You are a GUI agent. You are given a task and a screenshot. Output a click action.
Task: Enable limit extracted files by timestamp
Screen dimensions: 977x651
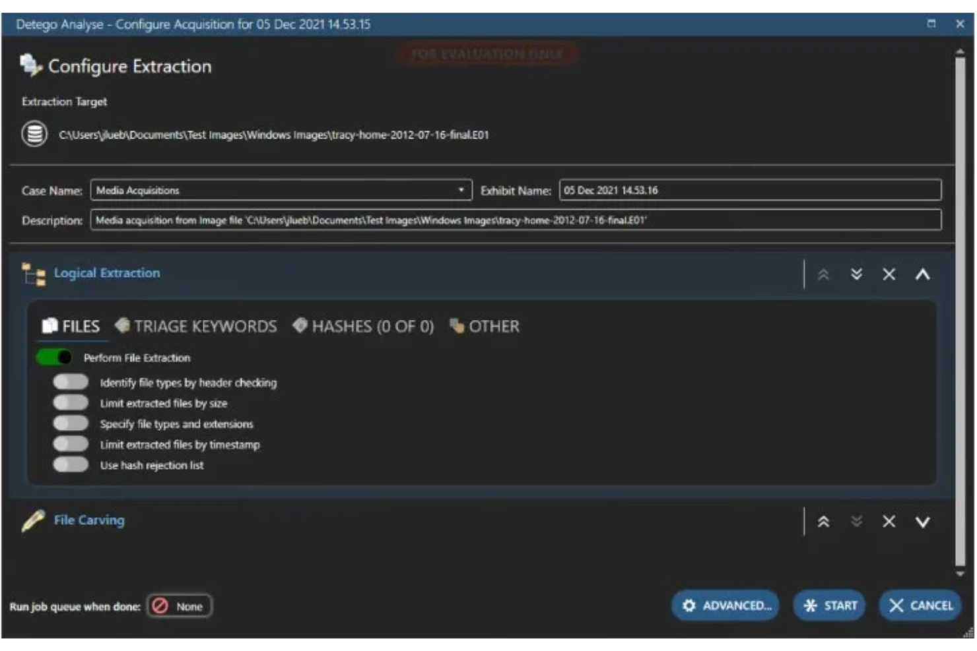pyautogui.click(x=71, y=444)
